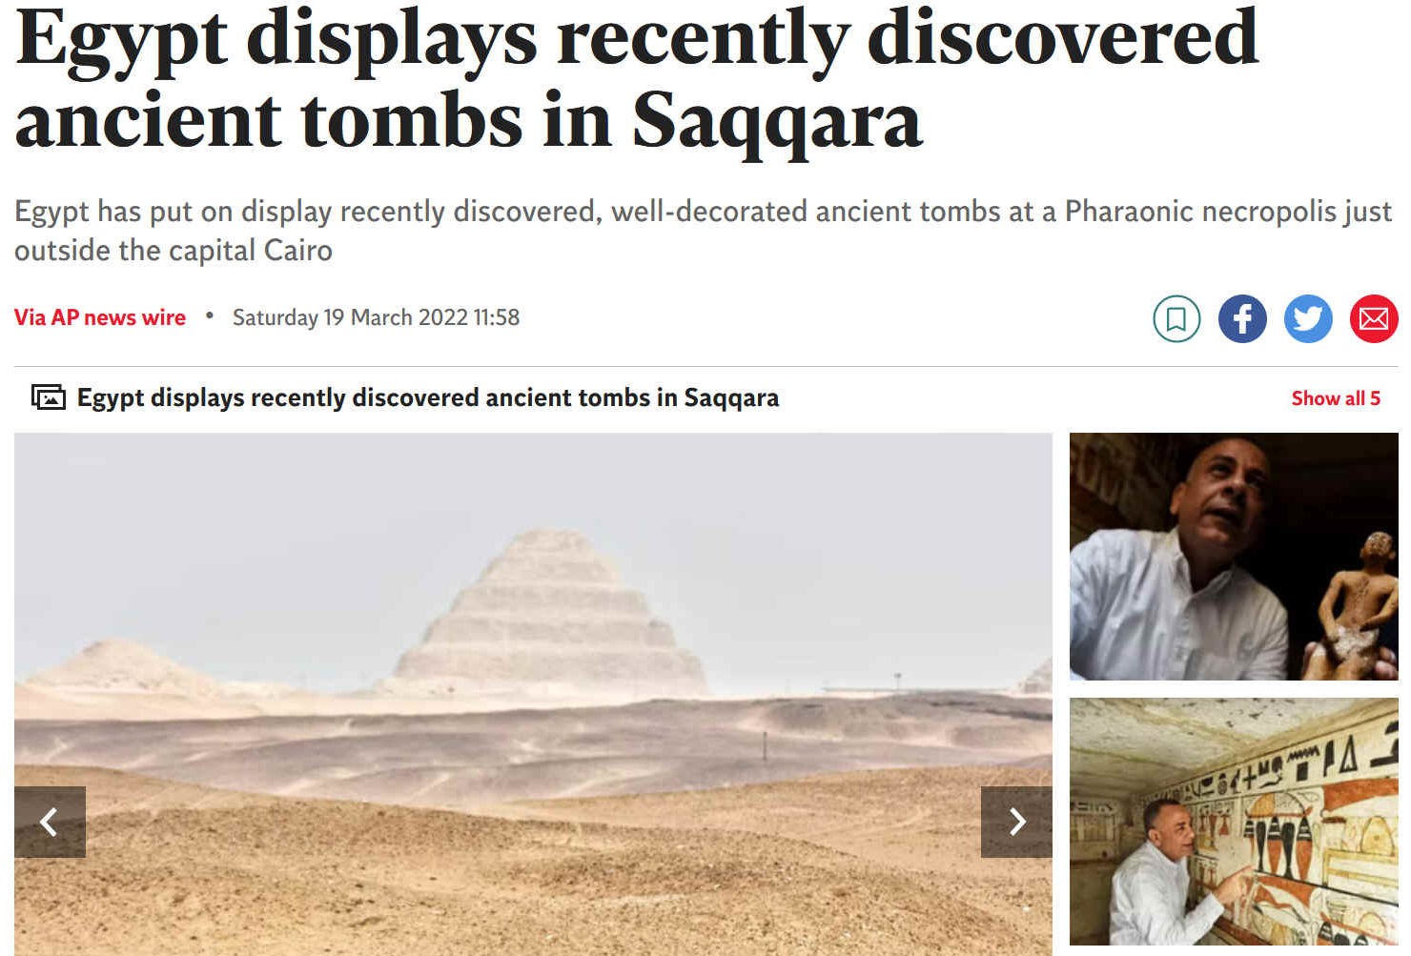Click the pyramid in the main photo
This screenshot has width=1411, height=956.
(x=550, y=613)
